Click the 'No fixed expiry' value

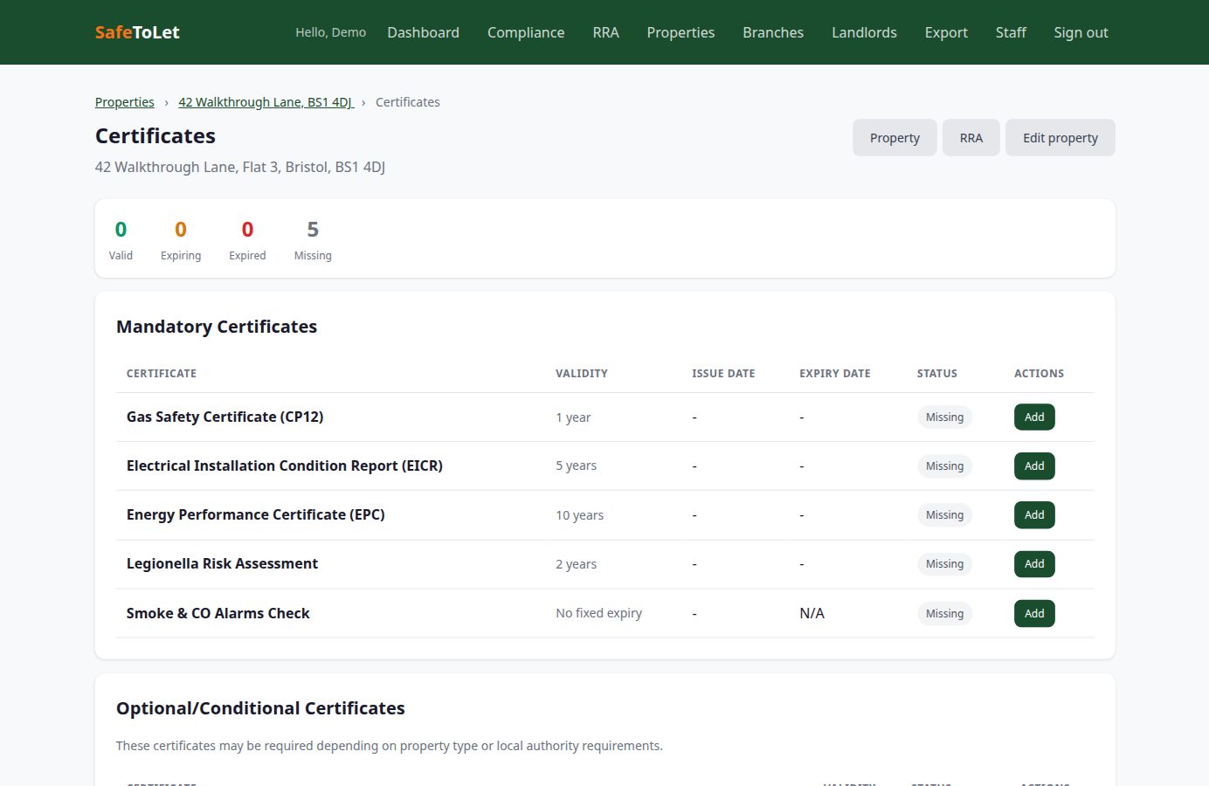coord(598,613)
